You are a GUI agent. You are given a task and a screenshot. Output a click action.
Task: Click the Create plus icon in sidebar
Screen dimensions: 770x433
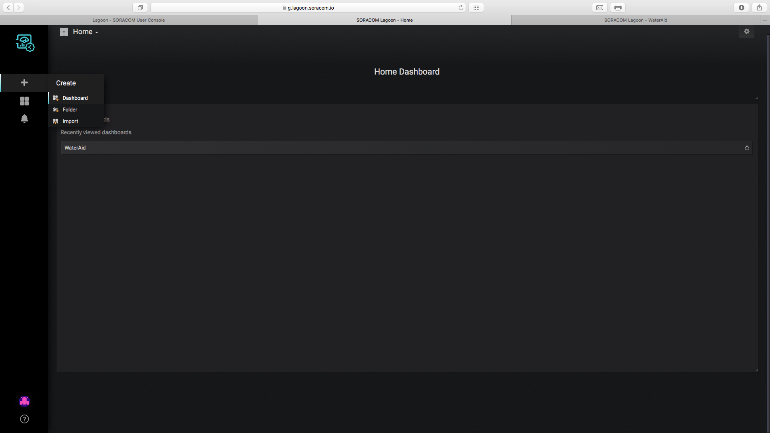[x=24, y=83]
